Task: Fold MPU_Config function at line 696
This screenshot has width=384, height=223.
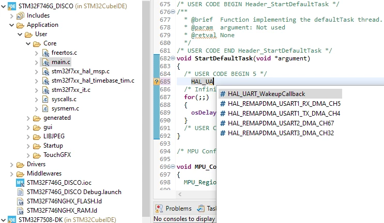Action: pos(173,167)
